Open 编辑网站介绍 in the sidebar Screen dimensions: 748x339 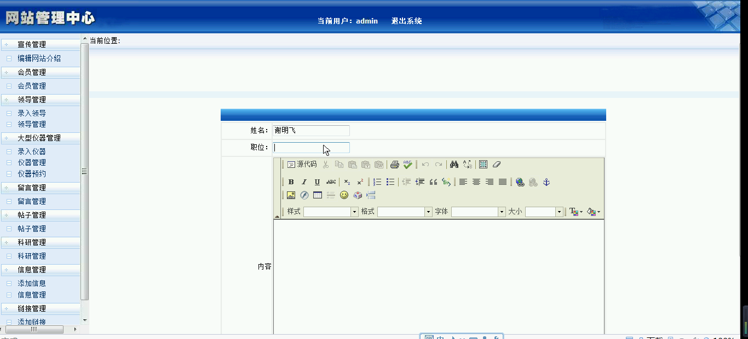pyautogui.click(x=39, y=59)
